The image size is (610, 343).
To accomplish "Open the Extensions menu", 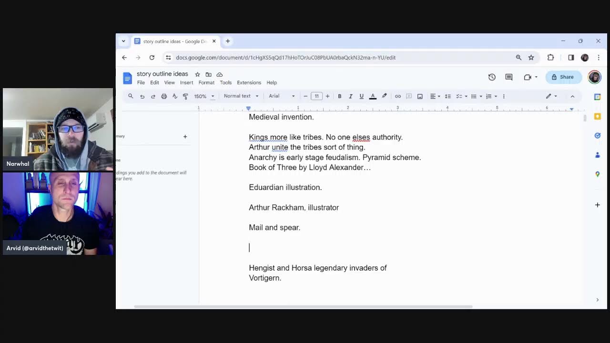I will point(249,82).
